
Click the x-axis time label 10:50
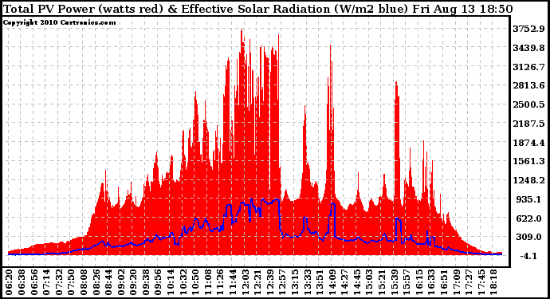(x=196, y=282)
